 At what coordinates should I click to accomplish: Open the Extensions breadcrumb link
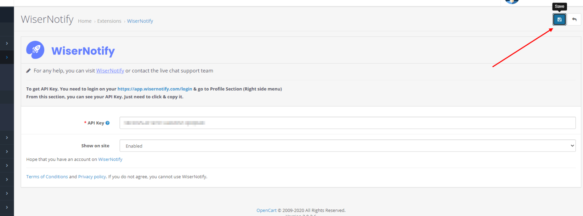pyautogui.click(x=109, y=21)
